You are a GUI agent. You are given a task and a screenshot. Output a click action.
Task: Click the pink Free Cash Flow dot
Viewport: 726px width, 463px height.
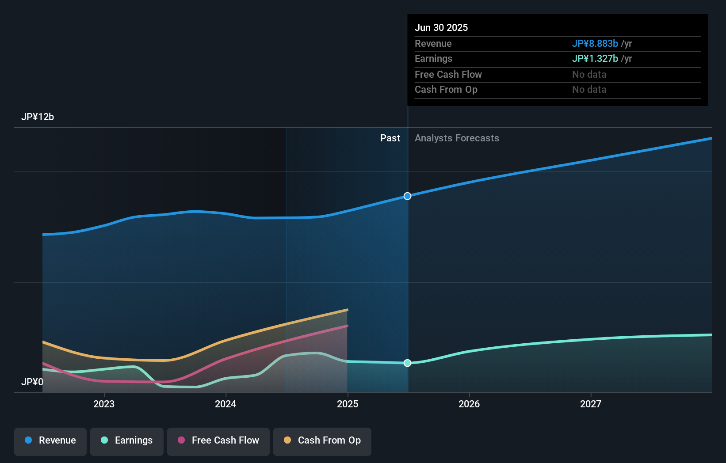tap(181, 440)
